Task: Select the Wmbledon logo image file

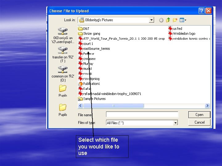Action: pyautogui.click(x=182, y=34)
